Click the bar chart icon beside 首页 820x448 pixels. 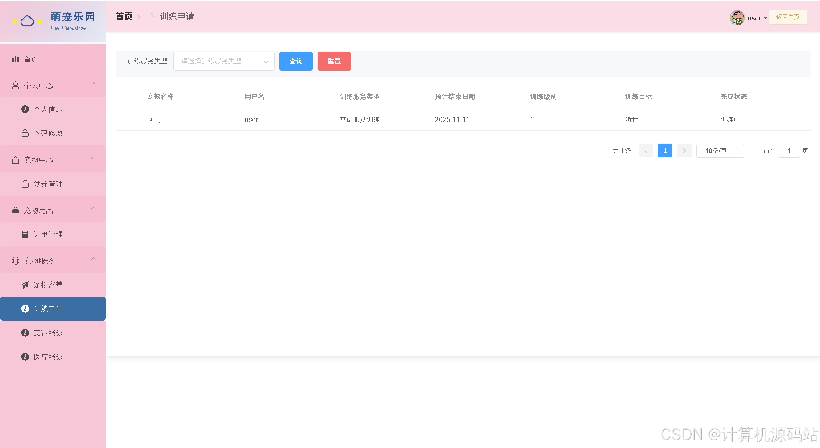[15, 59]
